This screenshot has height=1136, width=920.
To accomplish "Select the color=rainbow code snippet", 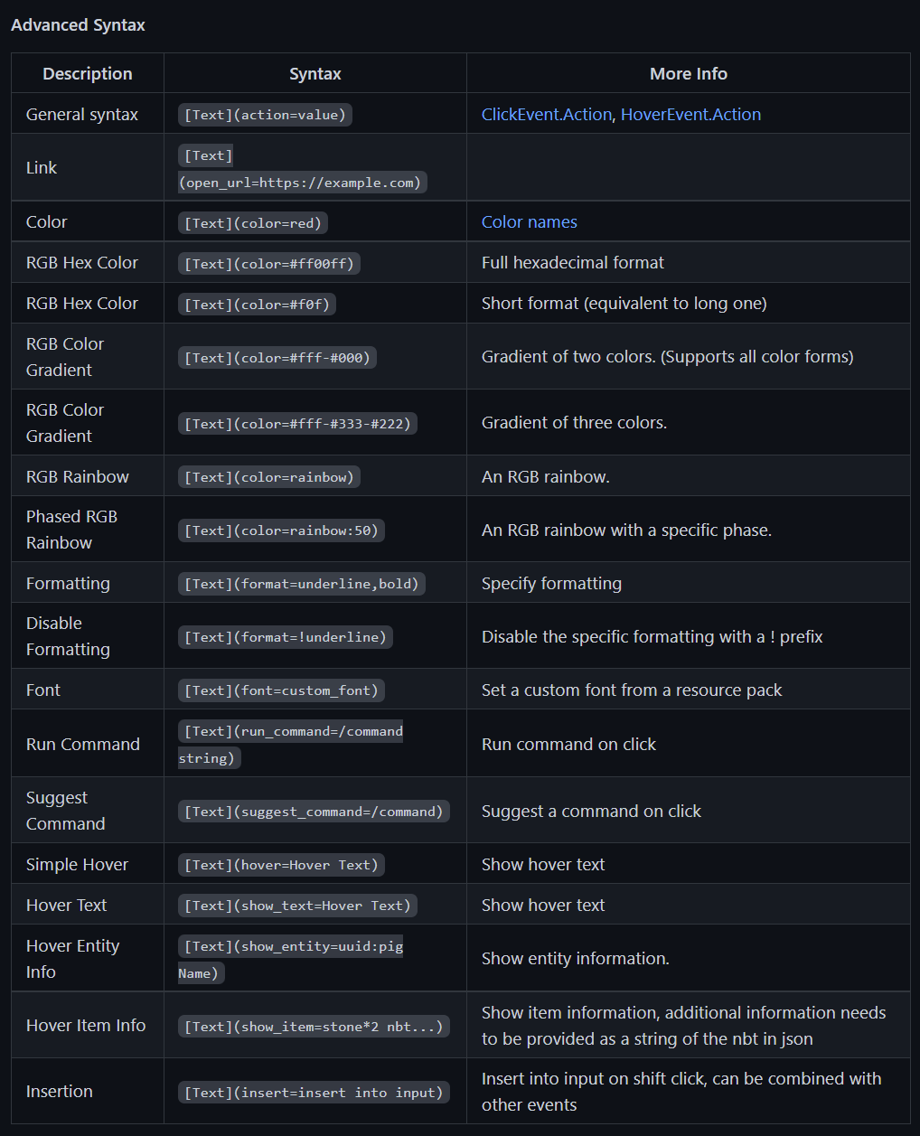I will pyautogui.click(x=269, y=477).
